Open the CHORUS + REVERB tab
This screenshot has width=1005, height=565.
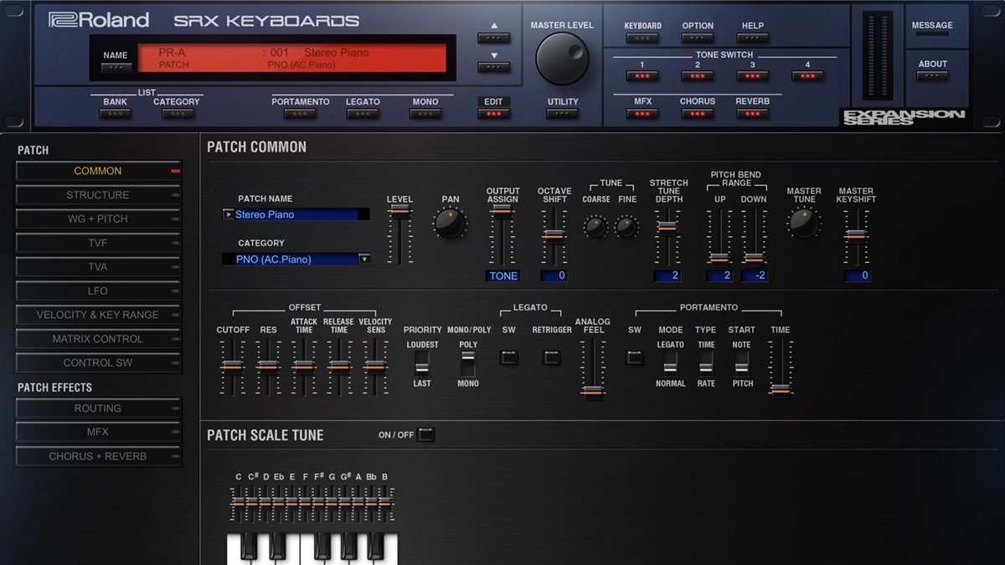(x=98, y=457)
